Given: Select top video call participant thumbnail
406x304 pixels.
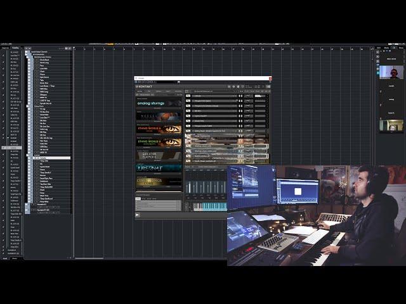Looking at the screenshot, I should click(x=391, y=72).
